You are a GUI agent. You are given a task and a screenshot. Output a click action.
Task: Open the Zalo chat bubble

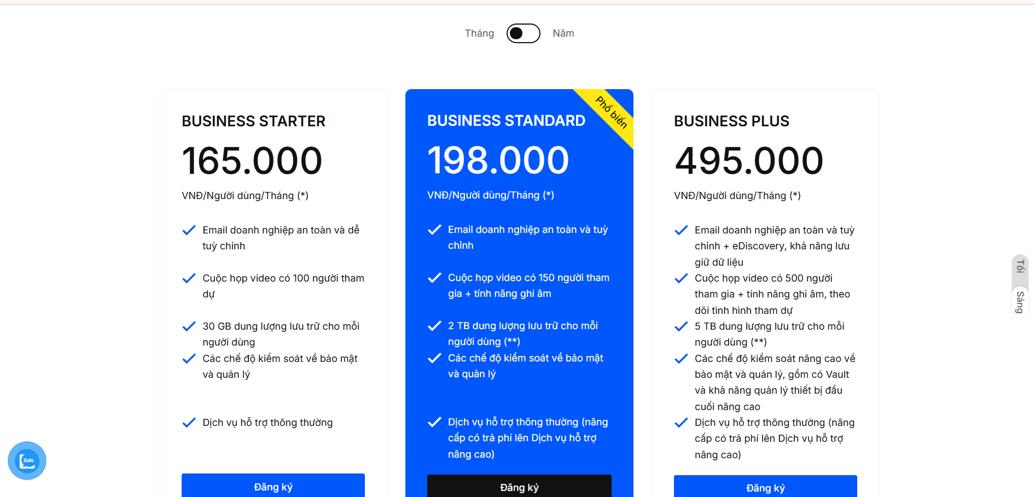tap(27, 460)
